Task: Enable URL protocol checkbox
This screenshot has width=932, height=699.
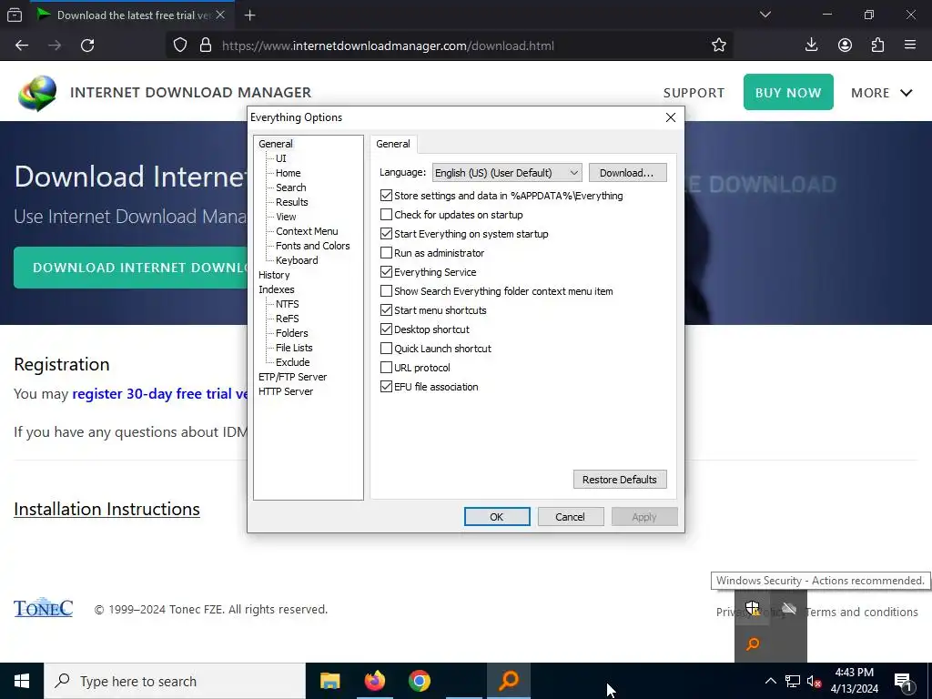Action: point(386,368)
